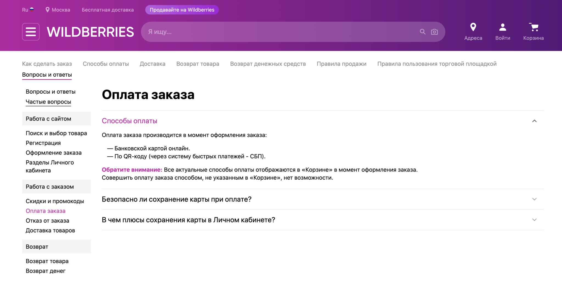The image size is (562, 296).
Task: Switch language via Ru flag
Action: click(28, 10)
